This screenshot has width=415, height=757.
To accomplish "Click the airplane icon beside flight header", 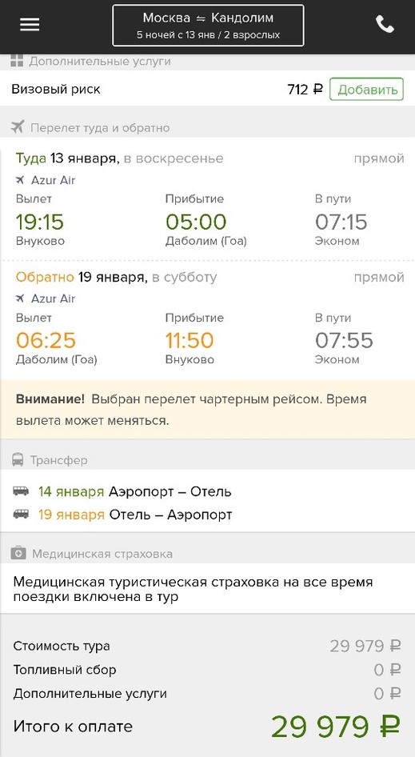I will click(18, 127).
